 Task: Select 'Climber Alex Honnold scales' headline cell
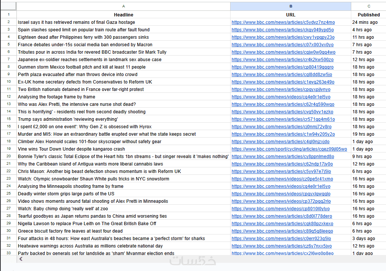pos(123,142)
